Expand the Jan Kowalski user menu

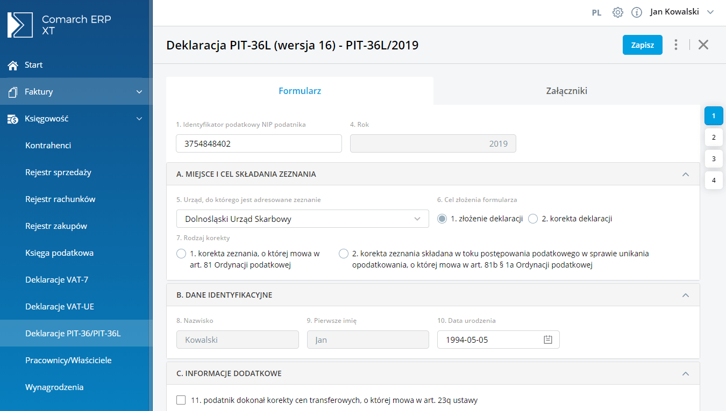(710, 12)
